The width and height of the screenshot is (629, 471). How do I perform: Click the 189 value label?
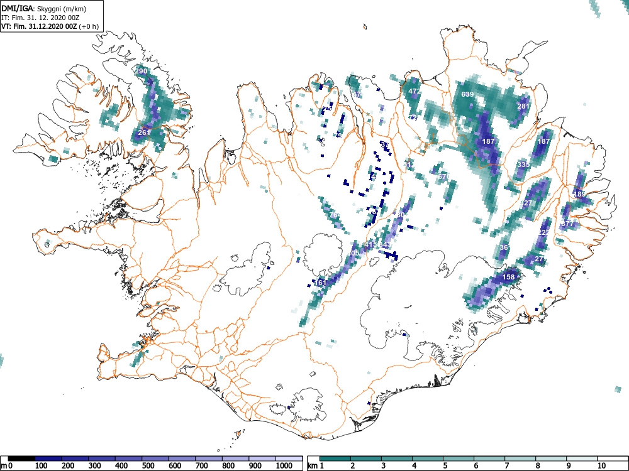point(579,194)
